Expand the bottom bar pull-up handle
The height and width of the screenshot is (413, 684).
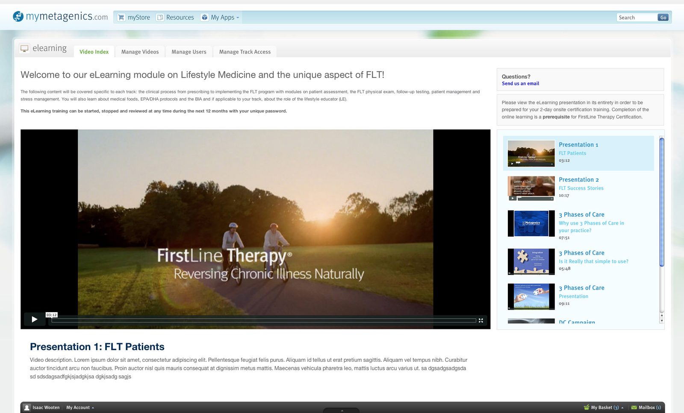tap(342, 410)
